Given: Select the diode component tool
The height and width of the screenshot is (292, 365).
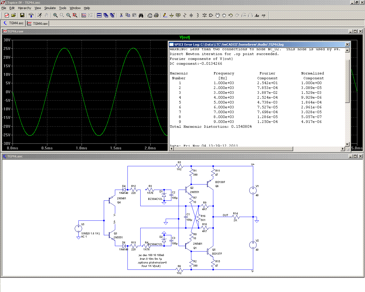Looking at the screenshot, I should [204, 15].
